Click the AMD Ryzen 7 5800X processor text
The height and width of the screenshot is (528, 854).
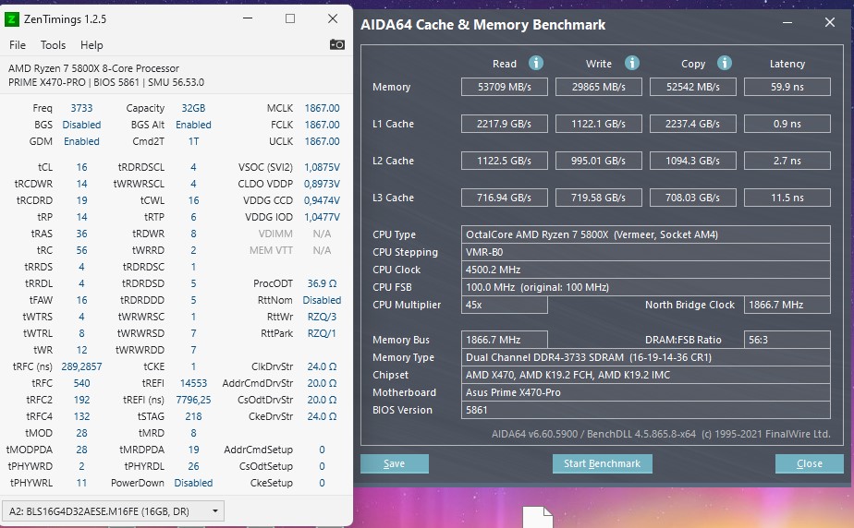[x=93, y=68]
